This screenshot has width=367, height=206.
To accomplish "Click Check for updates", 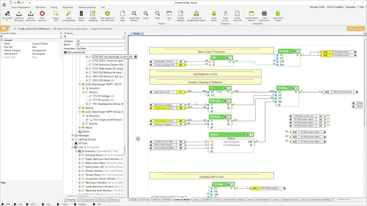I will click(335, 7).
